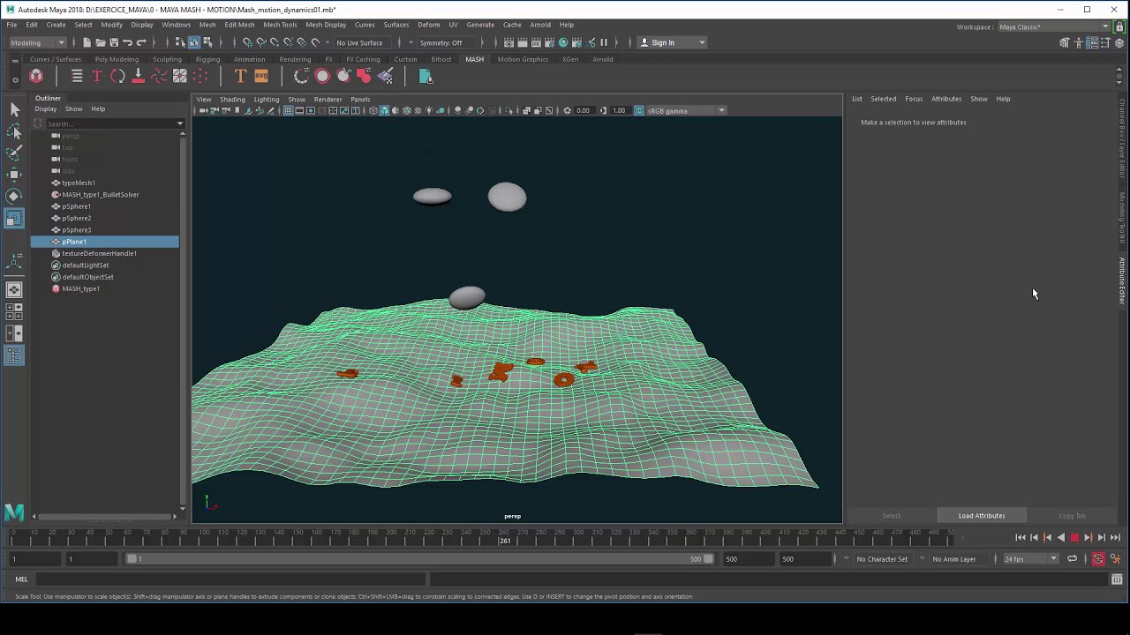
Task: Save the scene with the floppy disk icon
Action: [x=114, y=42]
